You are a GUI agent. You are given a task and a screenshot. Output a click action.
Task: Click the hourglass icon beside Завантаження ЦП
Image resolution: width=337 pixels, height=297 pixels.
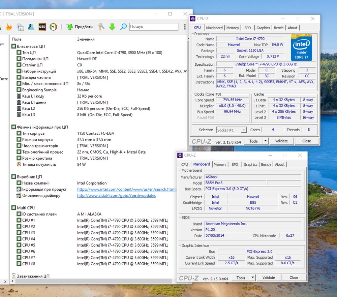click(x=14, y=276)
